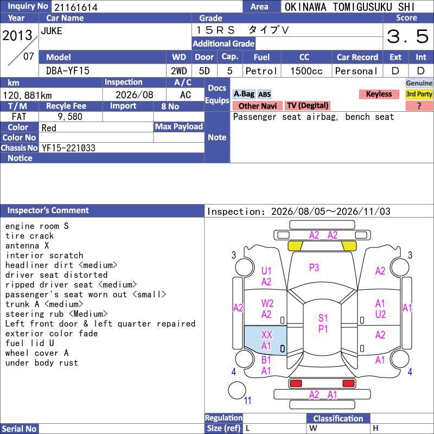Click the color value Red
This screenshot has height=434, width=434.
click(x=49, y=128)
